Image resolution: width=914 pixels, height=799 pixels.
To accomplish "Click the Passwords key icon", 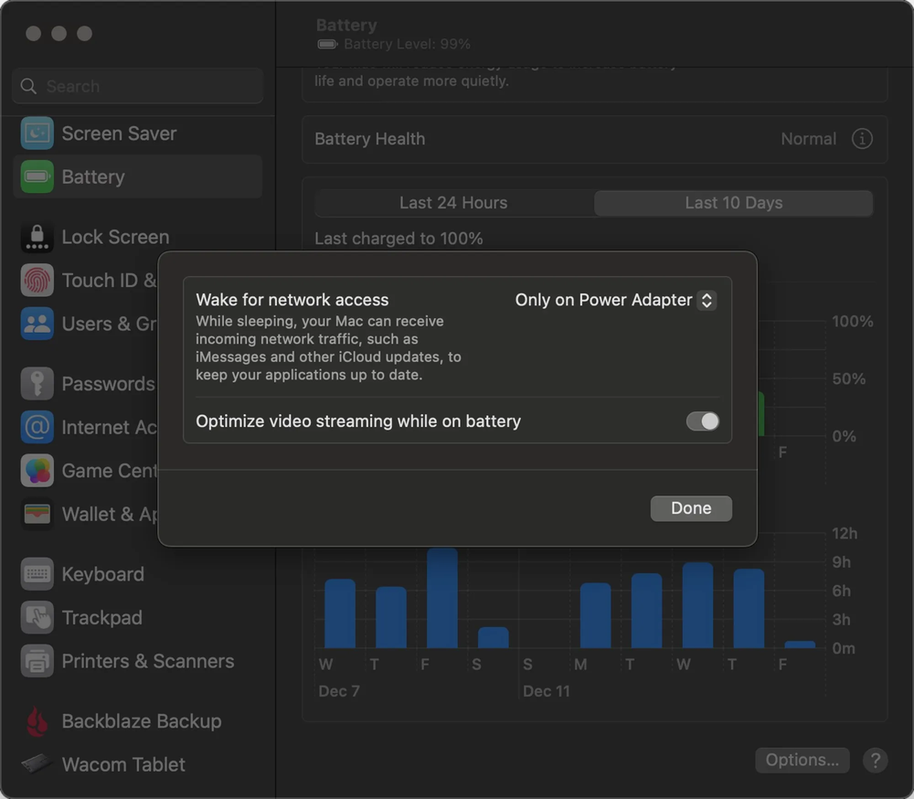I will (37, 384).
